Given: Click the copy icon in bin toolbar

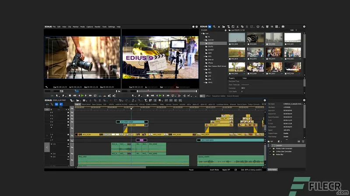Looking at the screenshot, I should (242, 27).
